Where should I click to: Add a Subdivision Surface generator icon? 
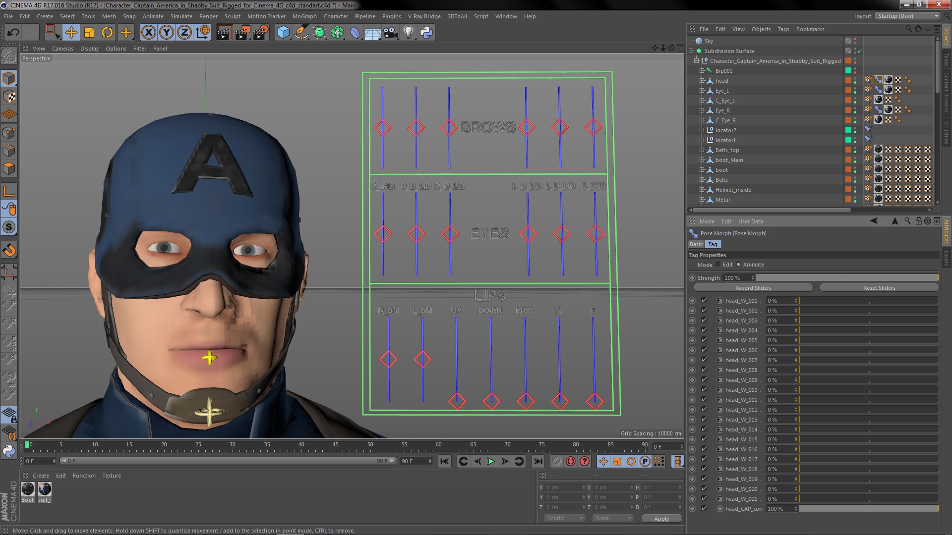(x=319, y=33)
